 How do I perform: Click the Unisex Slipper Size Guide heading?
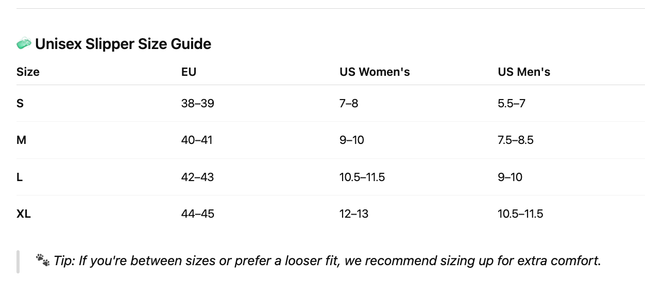[123, 44]
